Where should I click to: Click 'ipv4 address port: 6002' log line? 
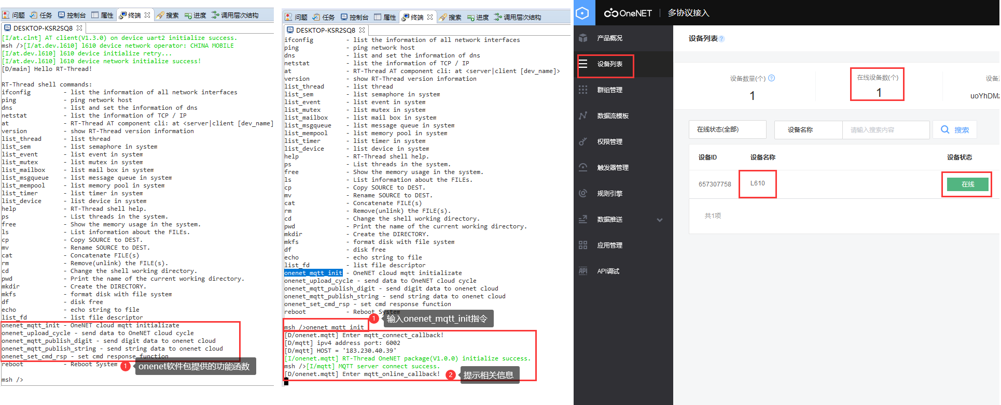342,343
